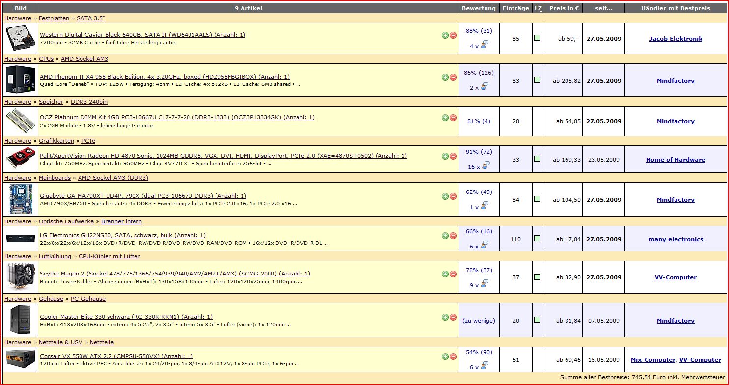Image resolution: width=729 pixels, height=385 pixels.
Task: Add another LG Electronics GH22NS30
Action: coord(445,236)
